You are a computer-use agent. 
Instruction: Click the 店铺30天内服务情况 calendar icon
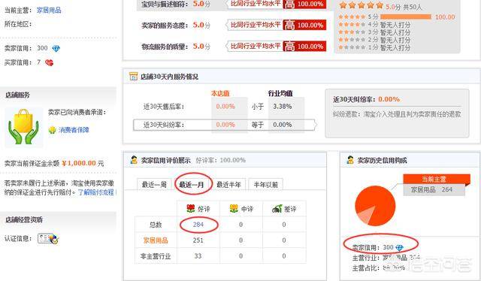(134, 77)
